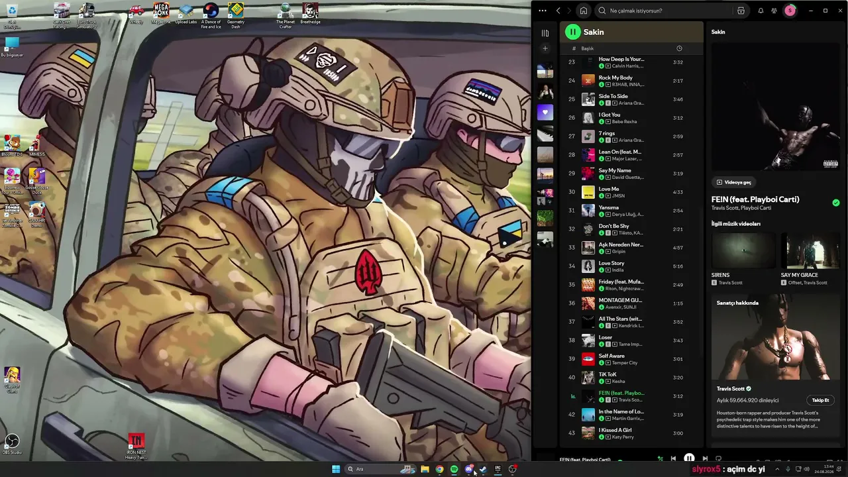Sort tracks by Başlık column
Image resolution: width=848 pixels, height=477 pixels.
coord(588,48)
